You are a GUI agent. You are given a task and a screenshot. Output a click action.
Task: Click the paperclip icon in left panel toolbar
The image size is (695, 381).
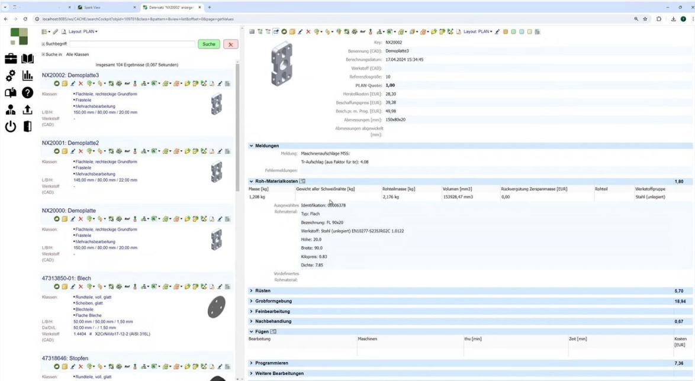[x=56, y=31]
